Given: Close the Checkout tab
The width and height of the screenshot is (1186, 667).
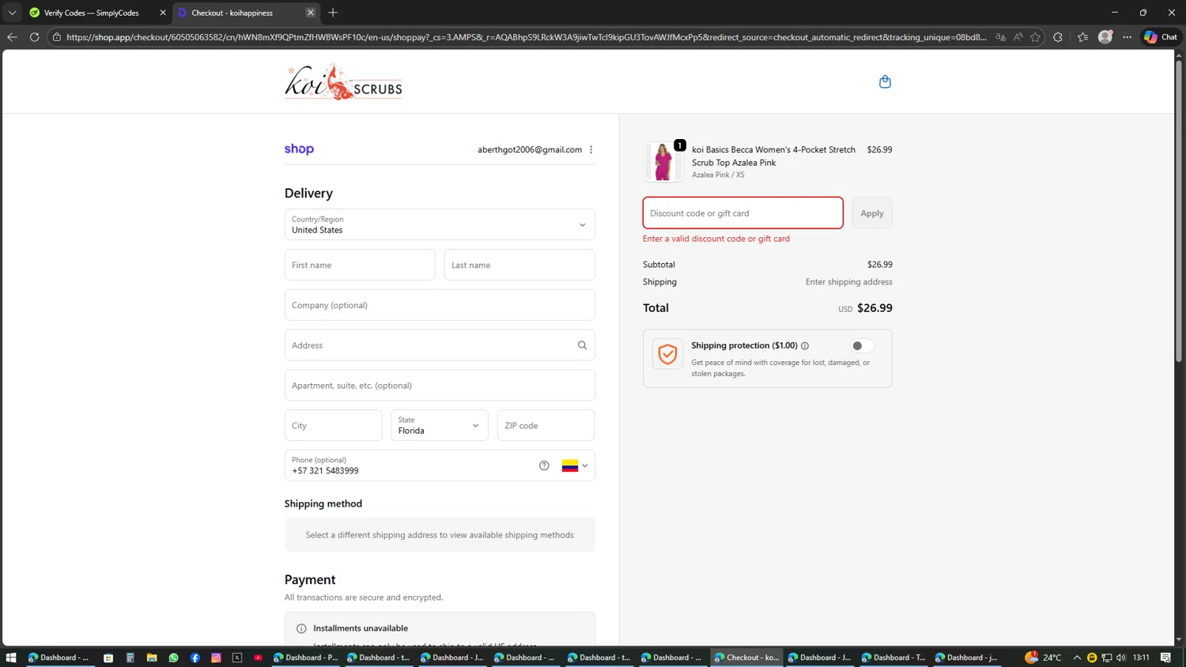Looking at the screenshot, I should coord(311,13).
